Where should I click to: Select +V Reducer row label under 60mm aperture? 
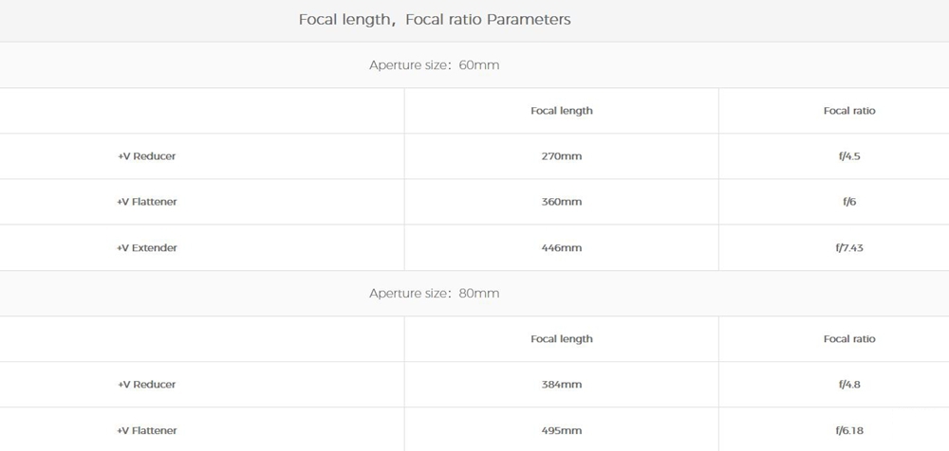(x=147, y=156)
